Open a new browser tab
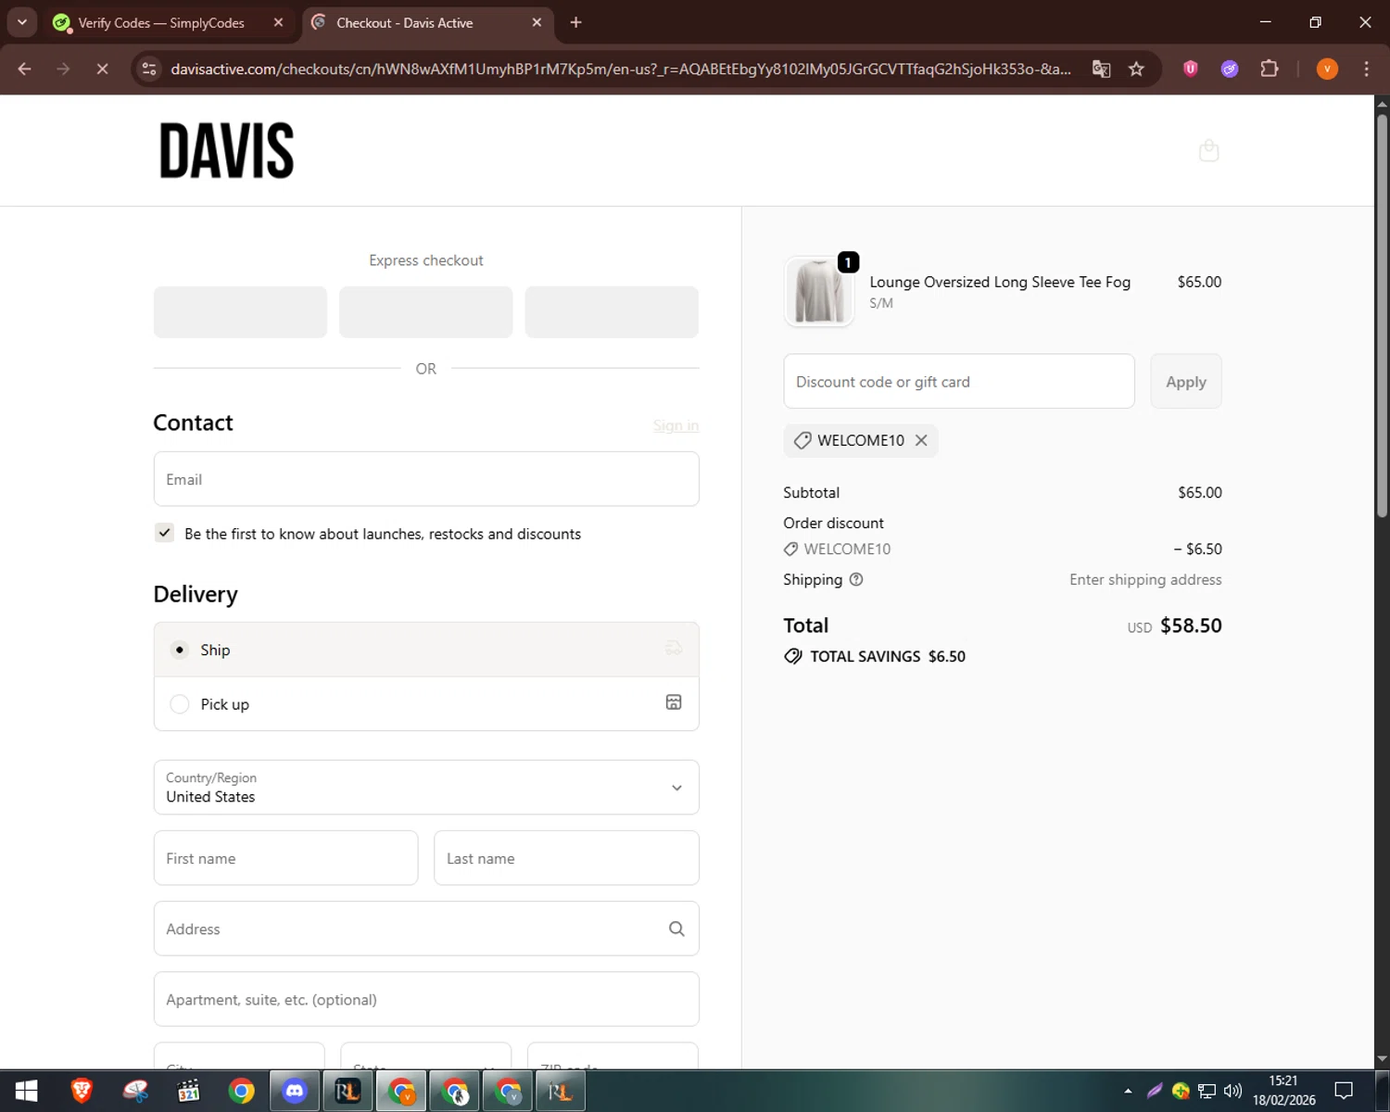The width and height of the screenshot is (1390, 1112). point(575,22)
